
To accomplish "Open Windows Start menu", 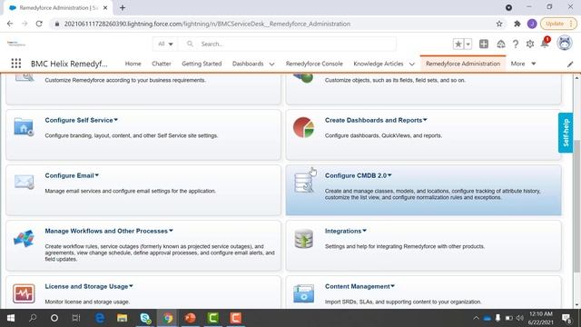I will [x=11, y=318].
